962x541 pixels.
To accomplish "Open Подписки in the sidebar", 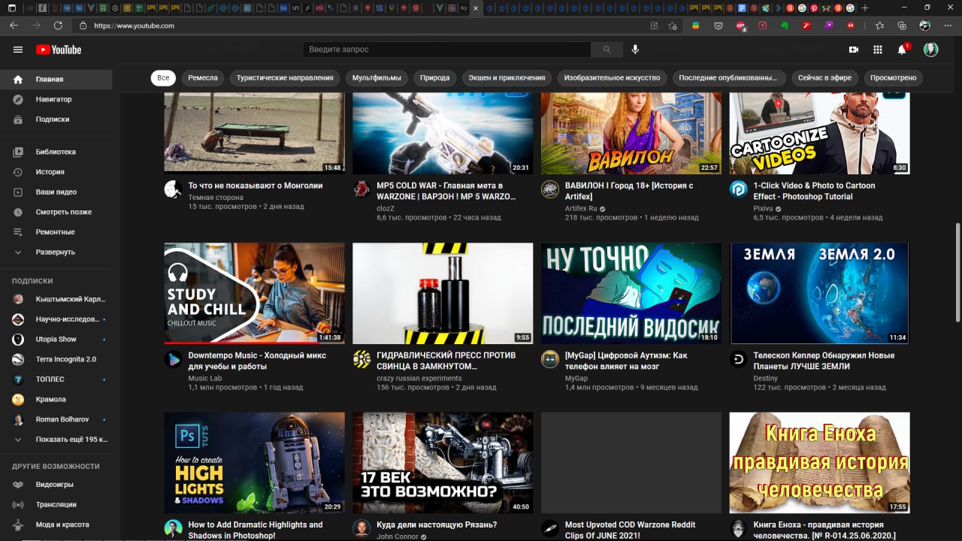I will (56, 119).
